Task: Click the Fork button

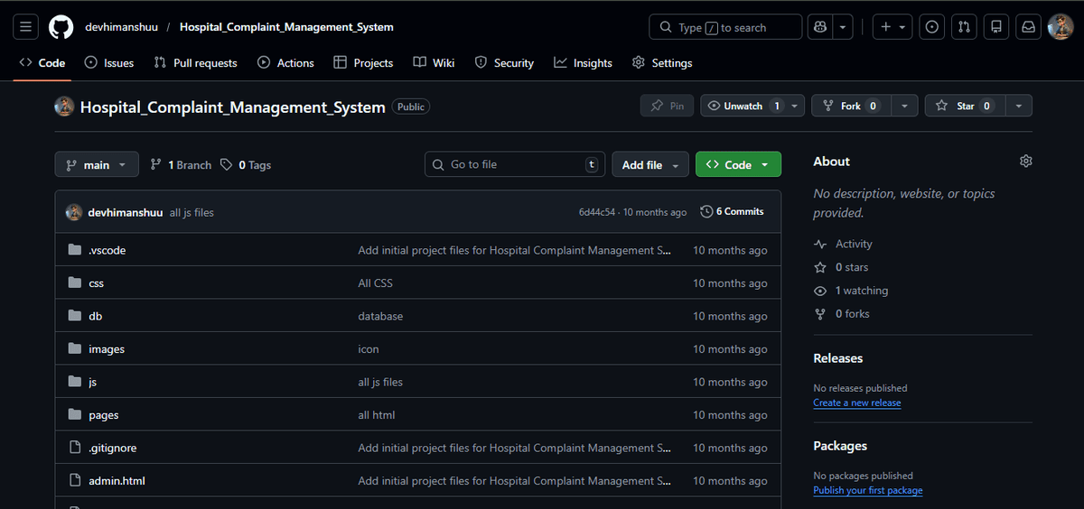Action: 850,106
